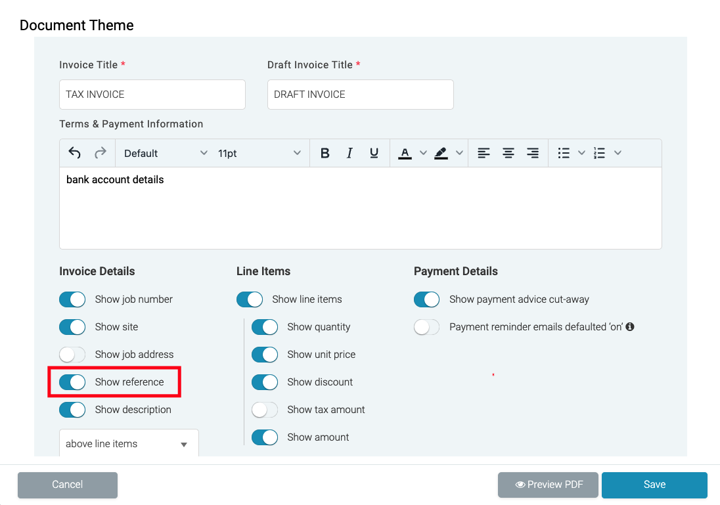
Task: Click the Cancel button
Action: [x=68, y=485]
